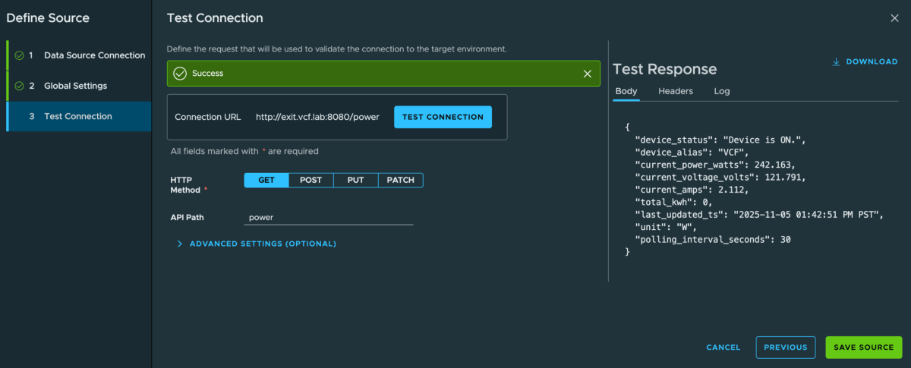The width and height of the screenshot is (911, 368).
Task: Click the download arrow icon
Action: click(x=836, y=62)
